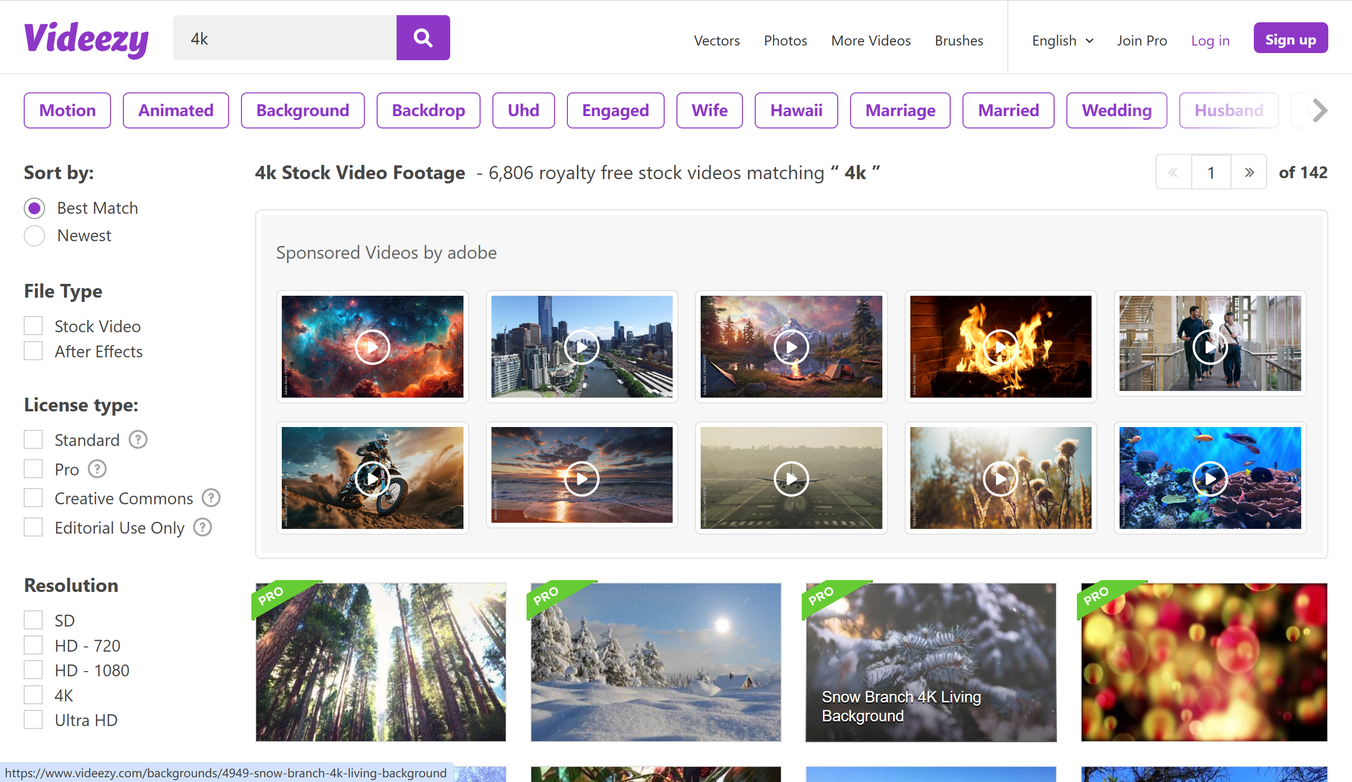Click the help icon next to Pro
The image size is (1352, 782).
click(x=97, y=469)
